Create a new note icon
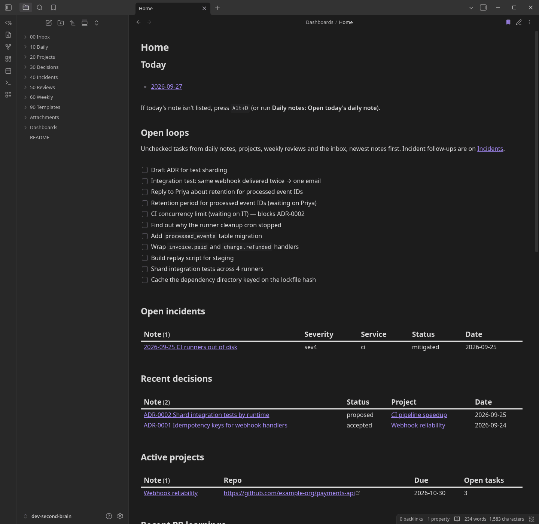 coord(49,23)
